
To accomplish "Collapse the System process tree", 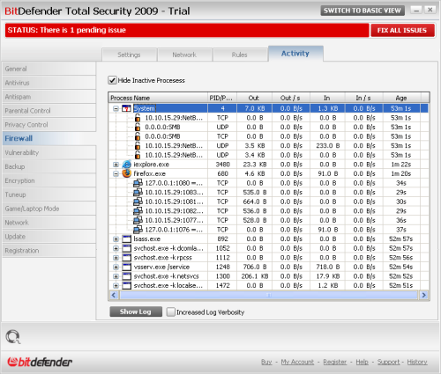I will [116, 109].
